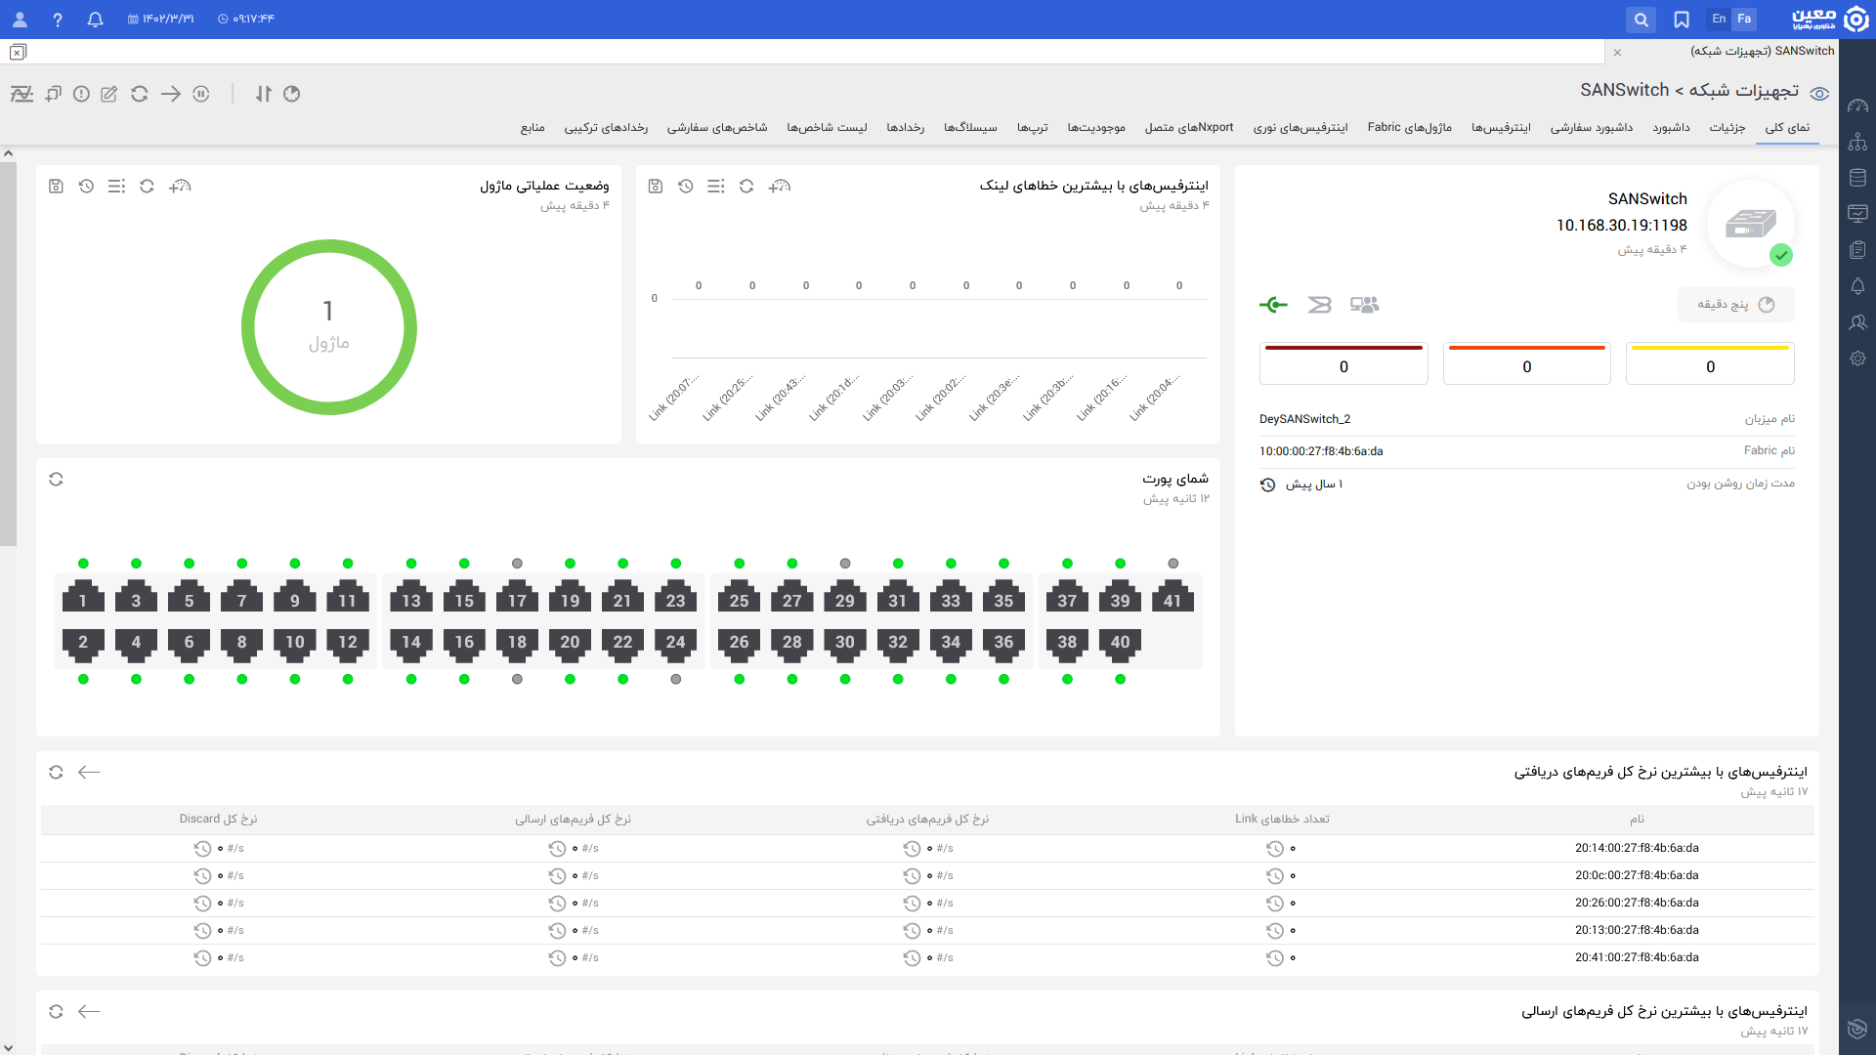Select the five minute interval (پنج دقیقه)
The image size is (1876, 1055).
point(1736,305)
